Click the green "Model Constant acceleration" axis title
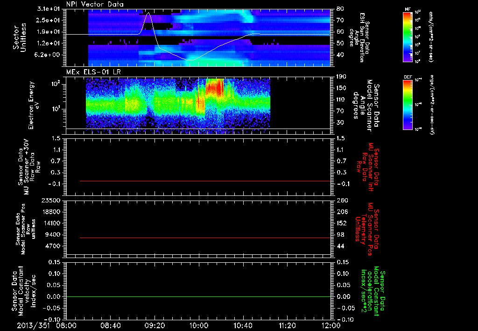Image resolution: width=478 pixels, height=331 pixels. (x=373, y=292)
